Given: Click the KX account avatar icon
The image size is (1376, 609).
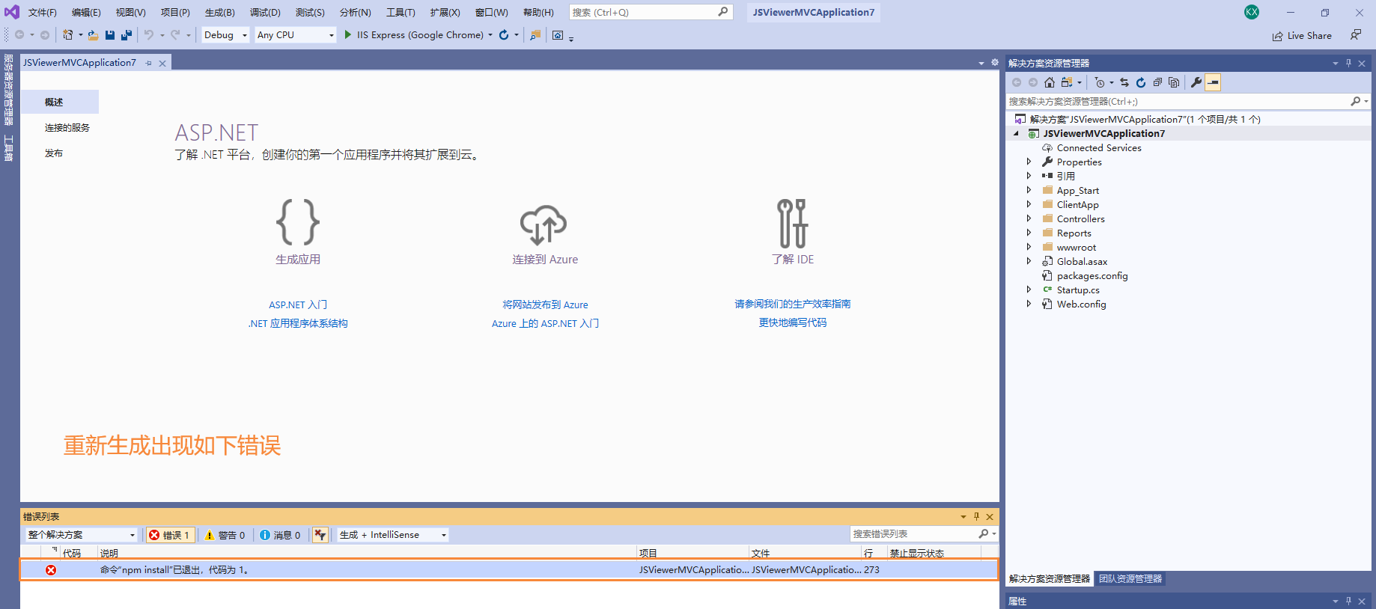Looking at the screenshot, I should [x=1252, y=12].
